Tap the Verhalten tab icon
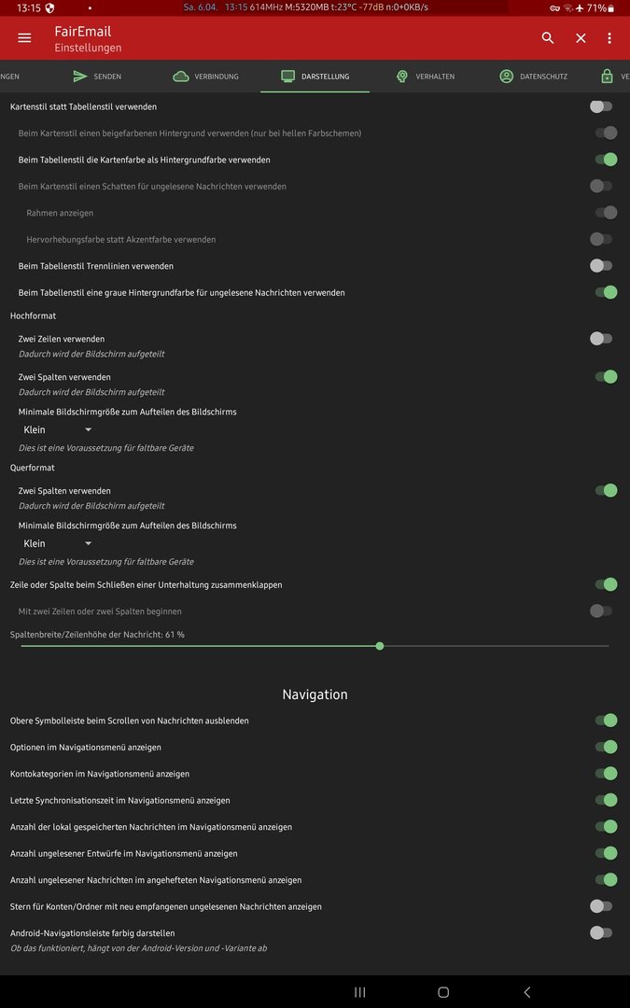The width and height of the screenshot is (630, 1008). 402,77
